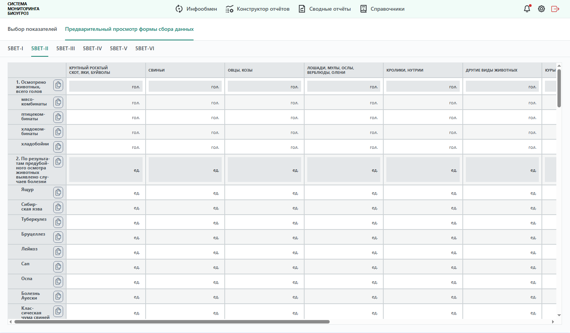Copy row 2 'По результатам предубойного осмотра'
The image size is (570, 333).
click(x=58, y=161)
